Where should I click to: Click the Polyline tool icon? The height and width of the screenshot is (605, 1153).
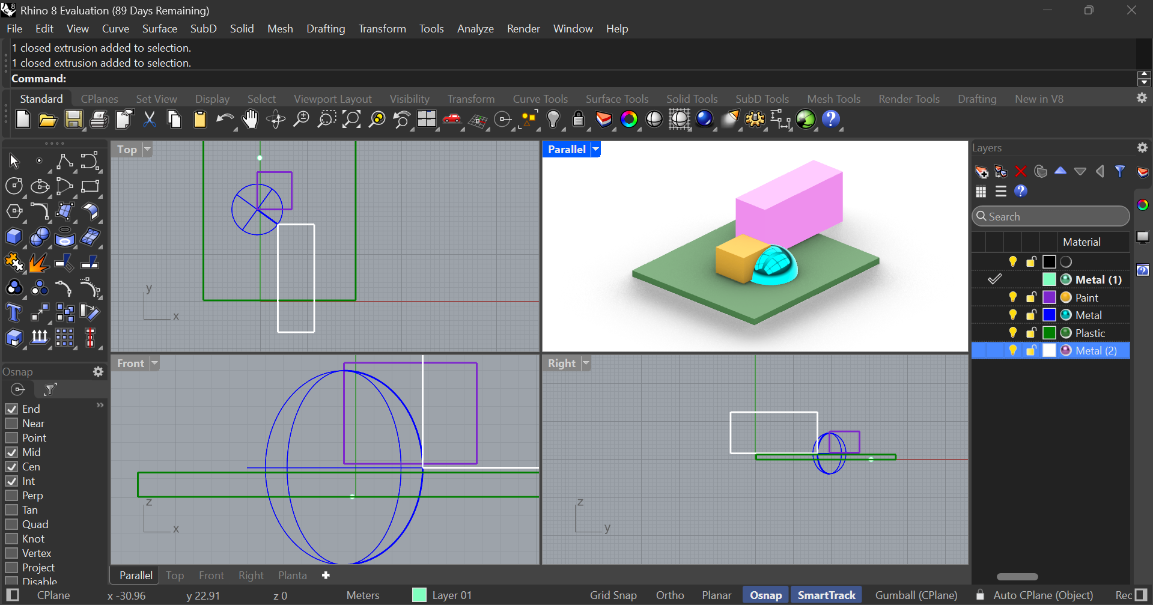[64, 161]
